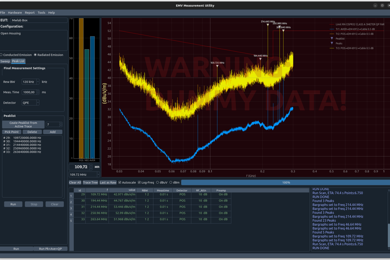This screenshot has height=260, width=390.
Task: Expand the 109.72 MHz frequency combo box
Action: click(98, 175)
